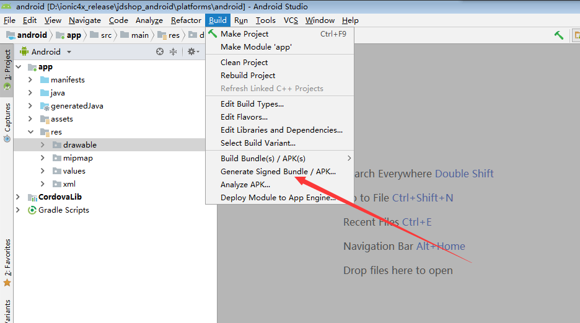Open the Analyze menu
580x323 pixels.
149,20
